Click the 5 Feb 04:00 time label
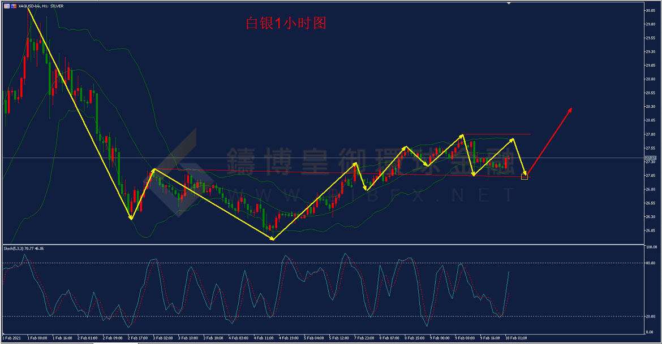The height and width of the screenshot is (344, 662). [x=313, y=338]
